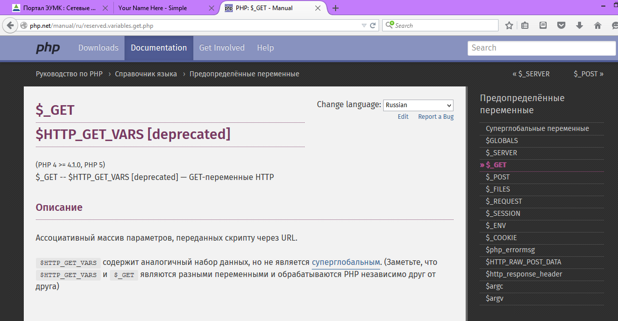Screen dimensions: 618x321
Task: Open a new tab with plus button
Action: point(336,8)
